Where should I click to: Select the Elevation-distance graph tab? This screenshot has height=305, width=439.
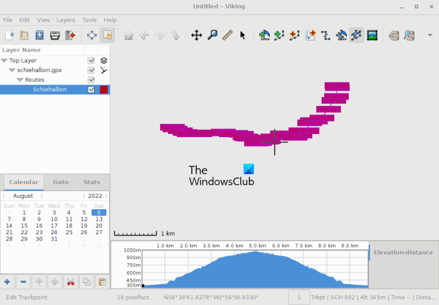click(x=403, y=252)
